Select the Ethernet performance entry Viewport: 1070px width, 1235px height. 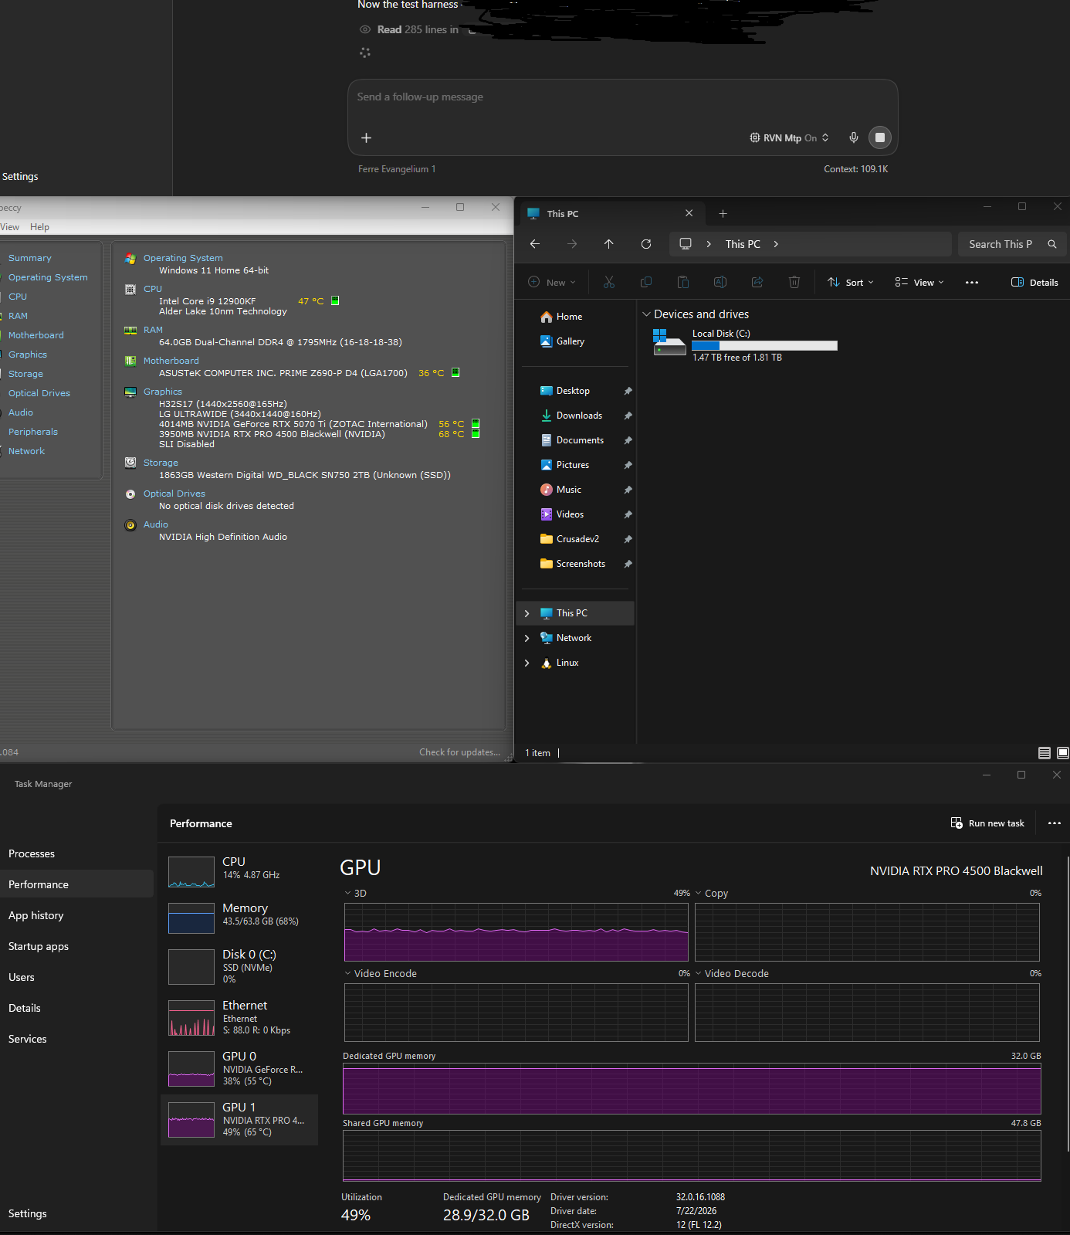coord(239,1017)
